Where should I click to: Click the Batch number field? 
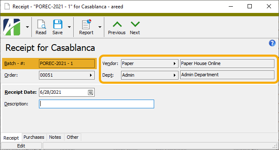[x=67, y=63]
